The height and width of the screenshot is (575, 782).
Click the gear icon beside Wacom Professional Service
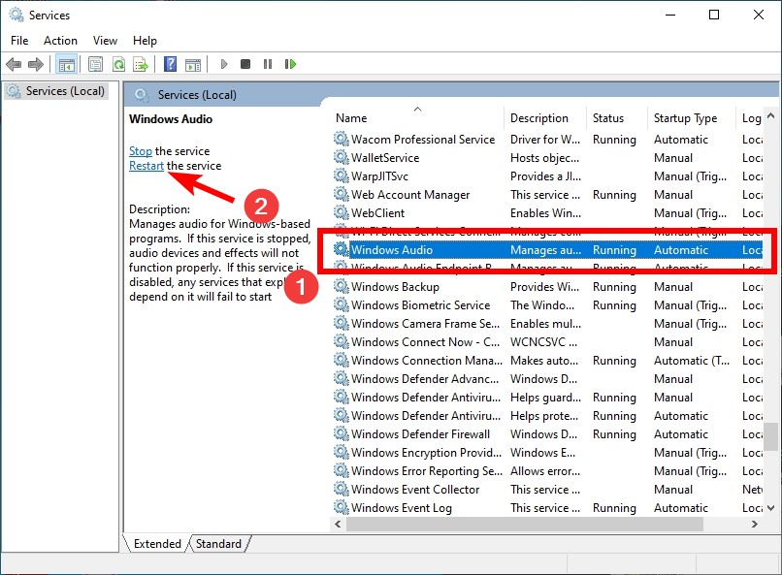click(x=342, y=139)
